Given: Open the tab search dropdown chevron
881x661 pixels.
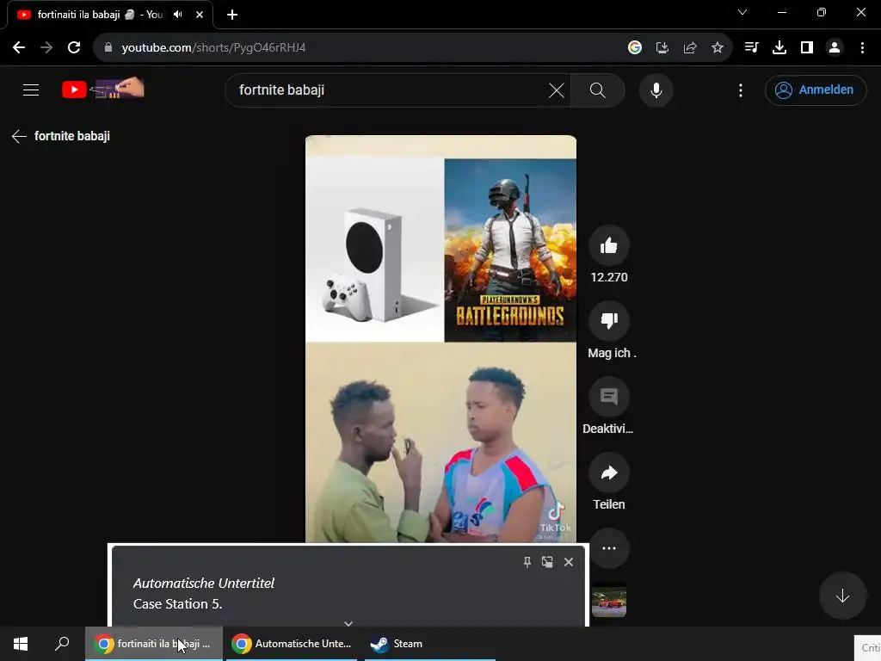Looking at the screenshot, I should click(x=742, y=12).
